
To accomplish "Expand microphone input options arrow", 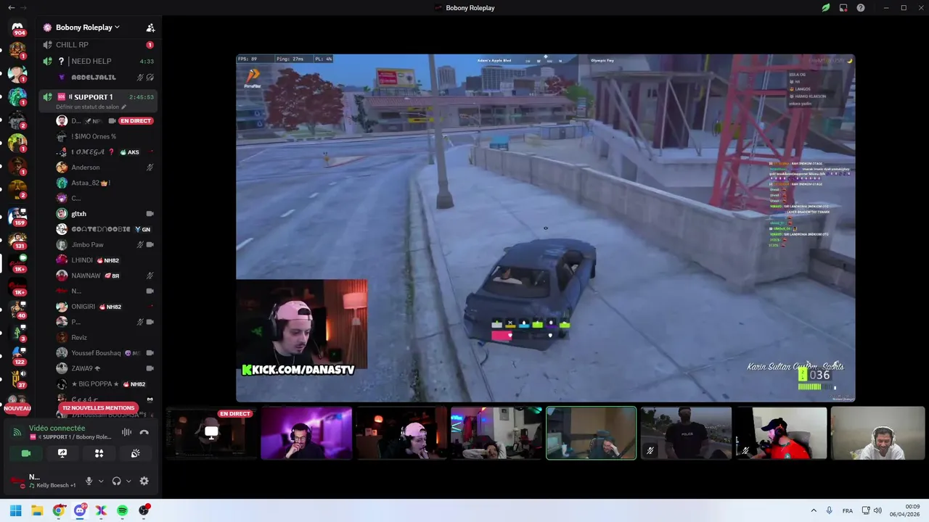I will [x=101, y=481].
